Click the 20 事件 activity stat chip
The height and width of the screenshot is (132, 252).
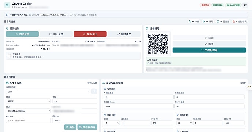tap(194, 22)
